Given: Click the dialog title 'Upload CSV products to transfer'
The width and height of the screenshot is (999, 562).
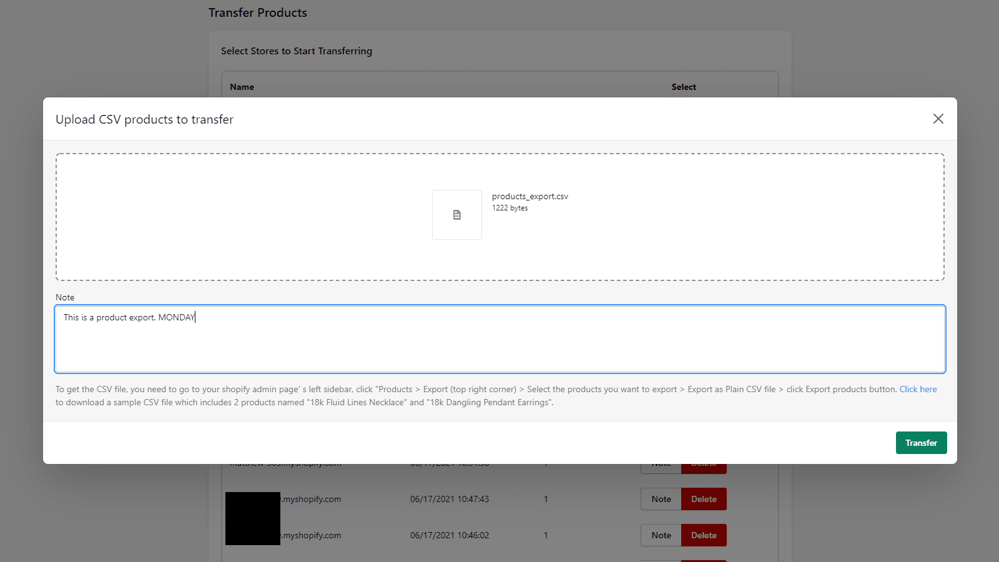Looking at the screenshot, I should [x=144, y=119].
